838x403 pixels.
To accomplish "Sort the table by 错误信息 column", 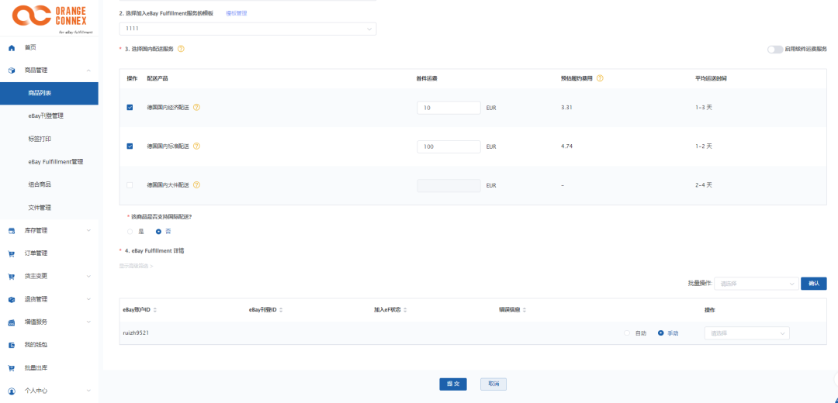I will pos(525,310).
